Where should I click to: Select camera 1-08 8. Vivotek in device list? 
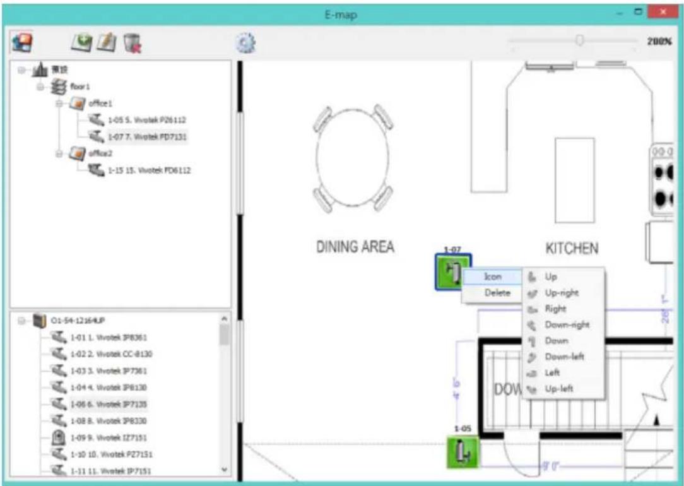(109, 421)
